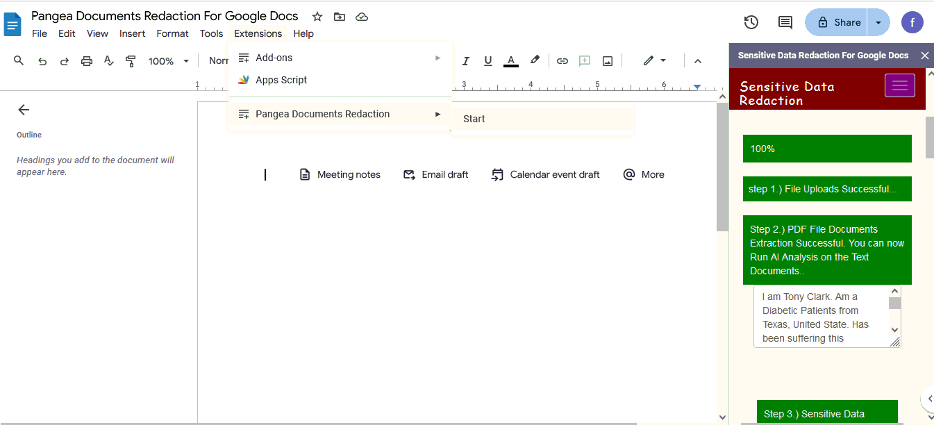The width and height of the screenshot is (934, 425).
Task: Insert the Calendar event draft template
Action: pos(545,174)
